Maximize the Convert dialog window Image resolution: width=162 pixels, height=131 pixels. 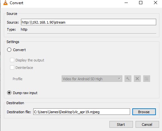(141, 3)
